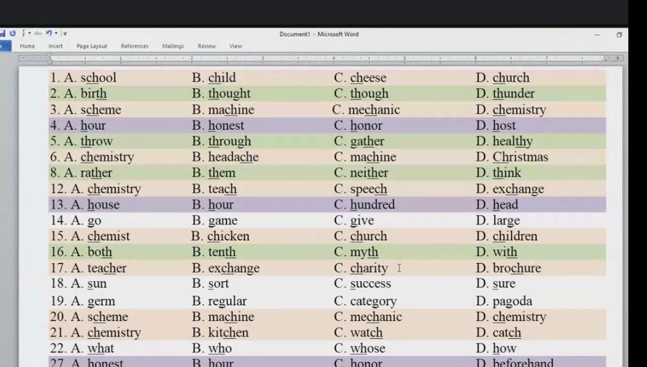
Task: Click the word 'tenth' in row 16
Action: 222,252
